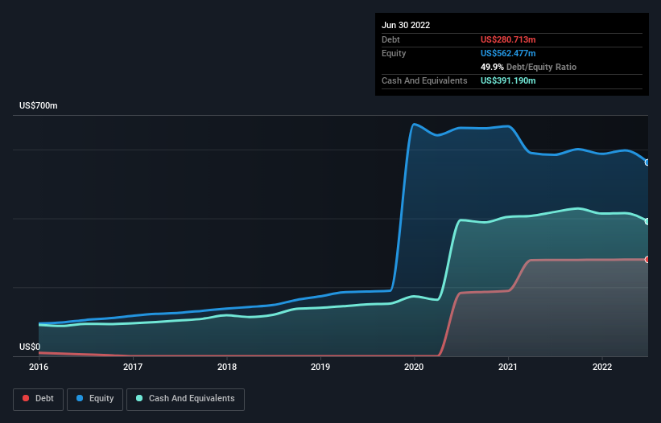Click the 2020 axis label
The image size is (661, 423).
(x=414, y=367)
